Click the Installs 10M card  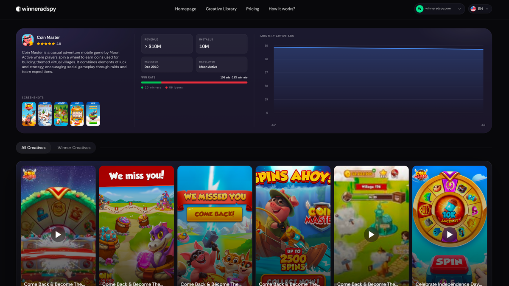(x=221, y=44)
